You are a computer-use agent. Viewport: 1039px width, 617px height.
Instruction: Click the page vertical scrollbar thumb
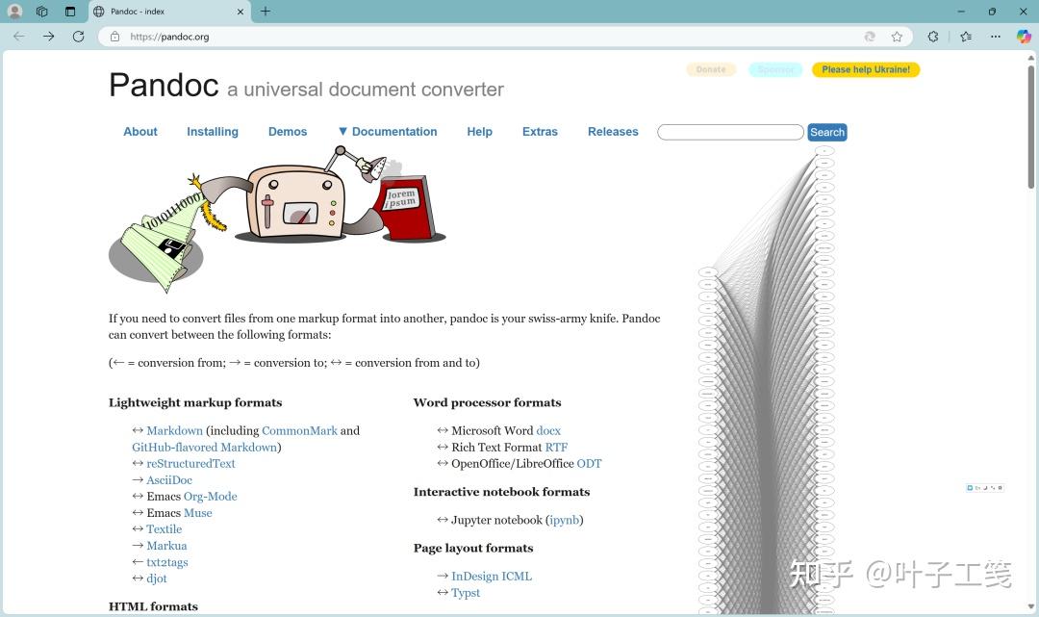1031,126
